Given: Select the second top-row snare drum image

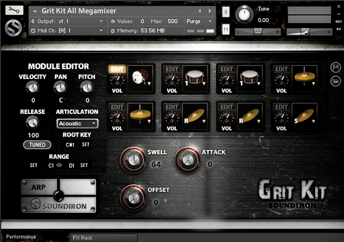Looking at the screenshot, I should point(195,78).
